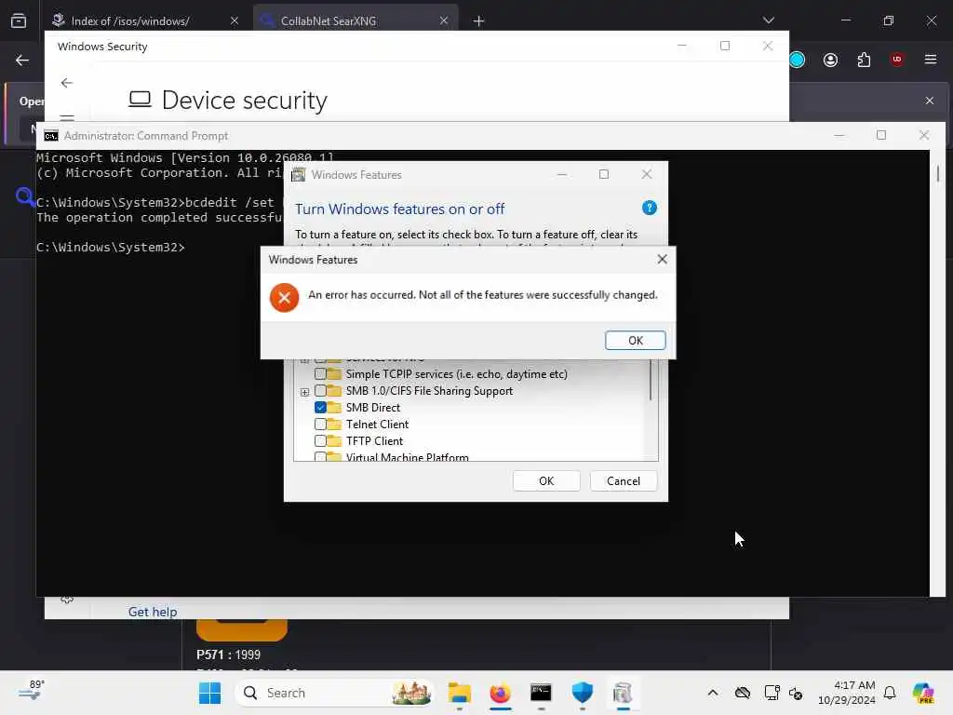Image resolution: width=953 pixels, height=715 pixels.
Task: Click the Command Prompt title bar icon
Action: tap(51, 136)
